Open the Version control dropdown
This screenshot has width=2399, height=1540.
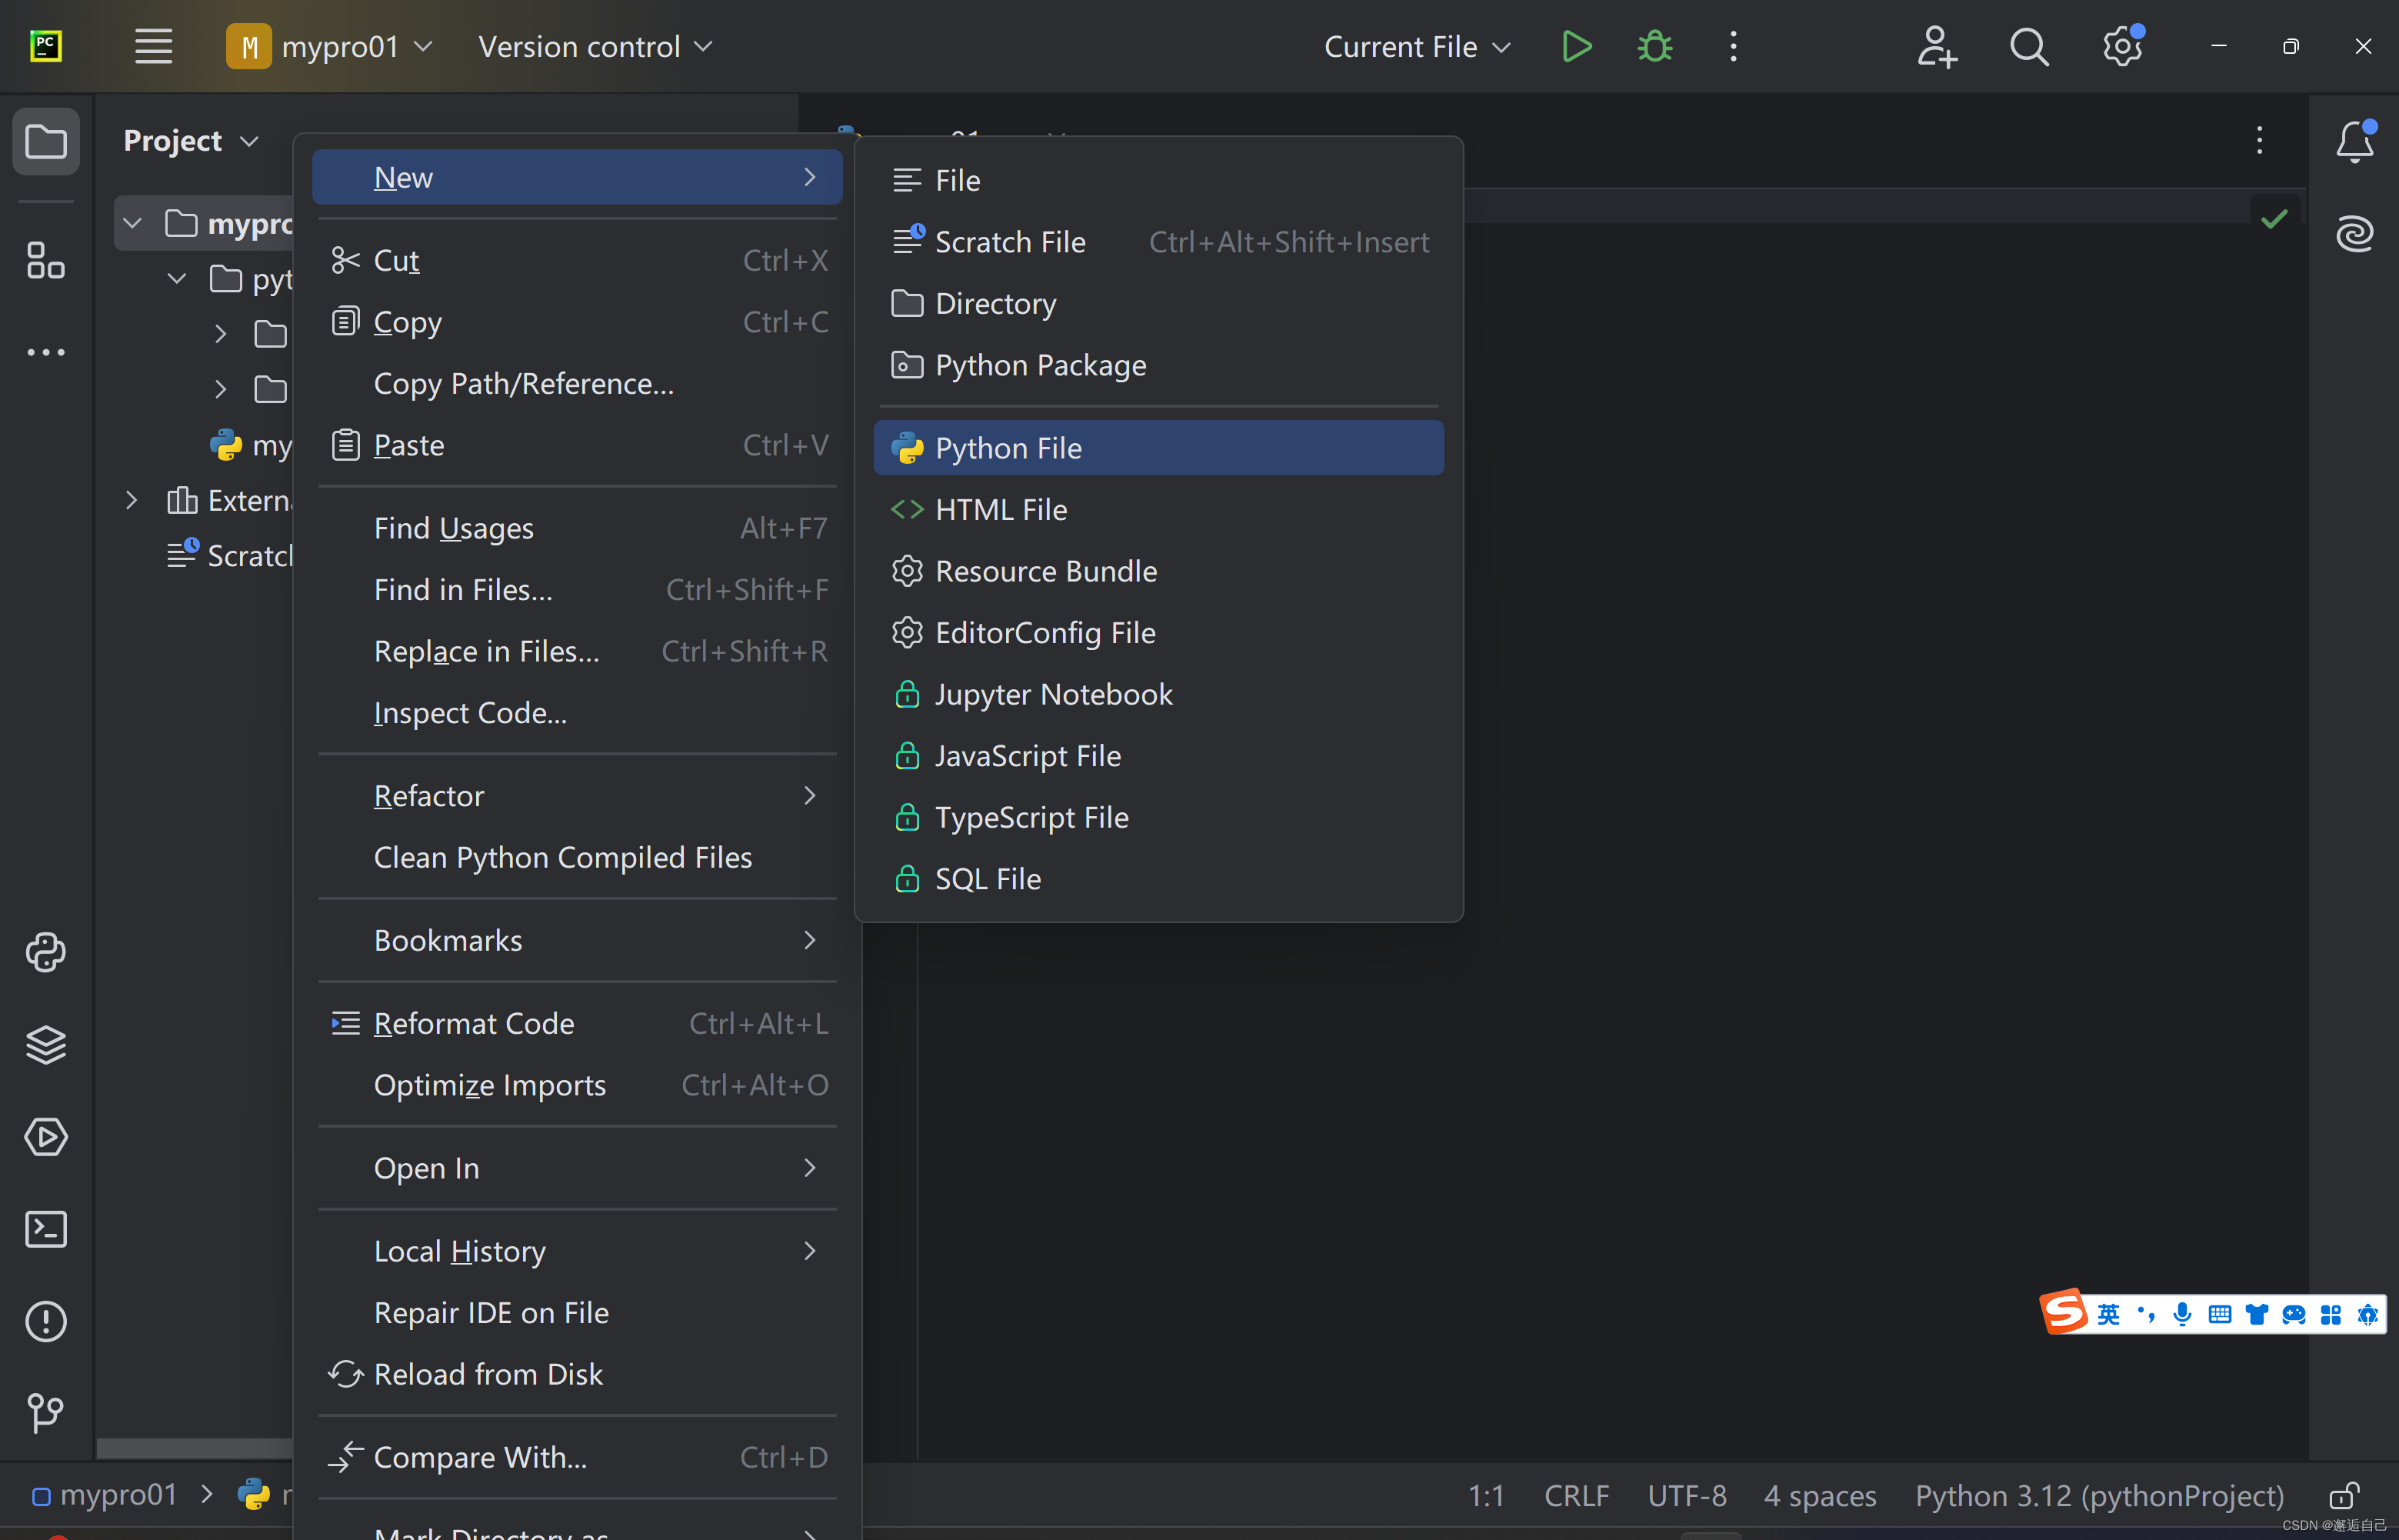(595, 47)
